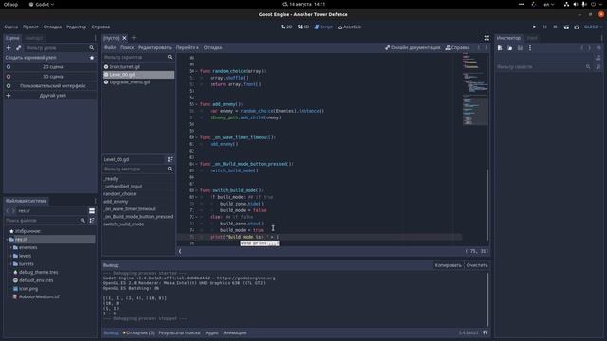Expand the levels folder
The height and width of the screenshot is (341, 607).
pyautogui.click(x=11, y=256)
